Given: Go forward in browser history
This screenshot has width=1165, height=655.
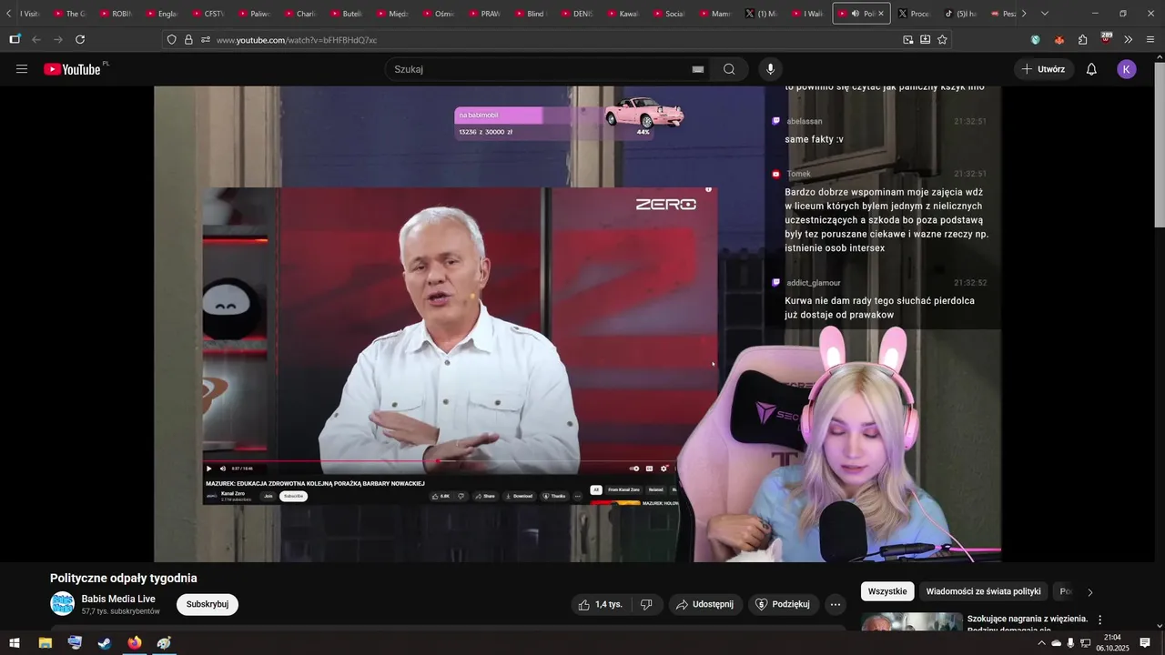Looking at the screenshot, I should tap(58, 39).
